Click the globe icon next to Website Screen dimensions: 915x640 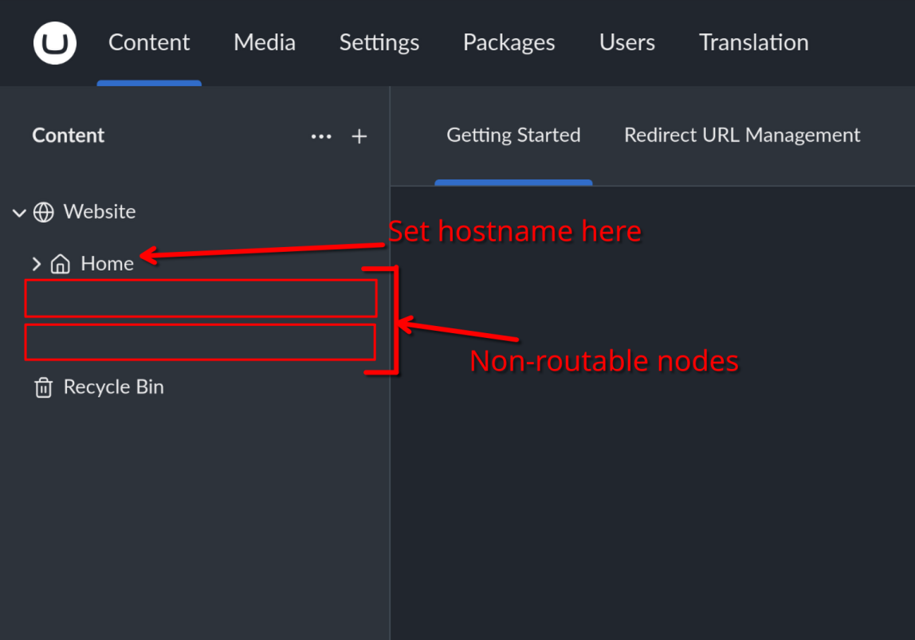click(44, 212)
